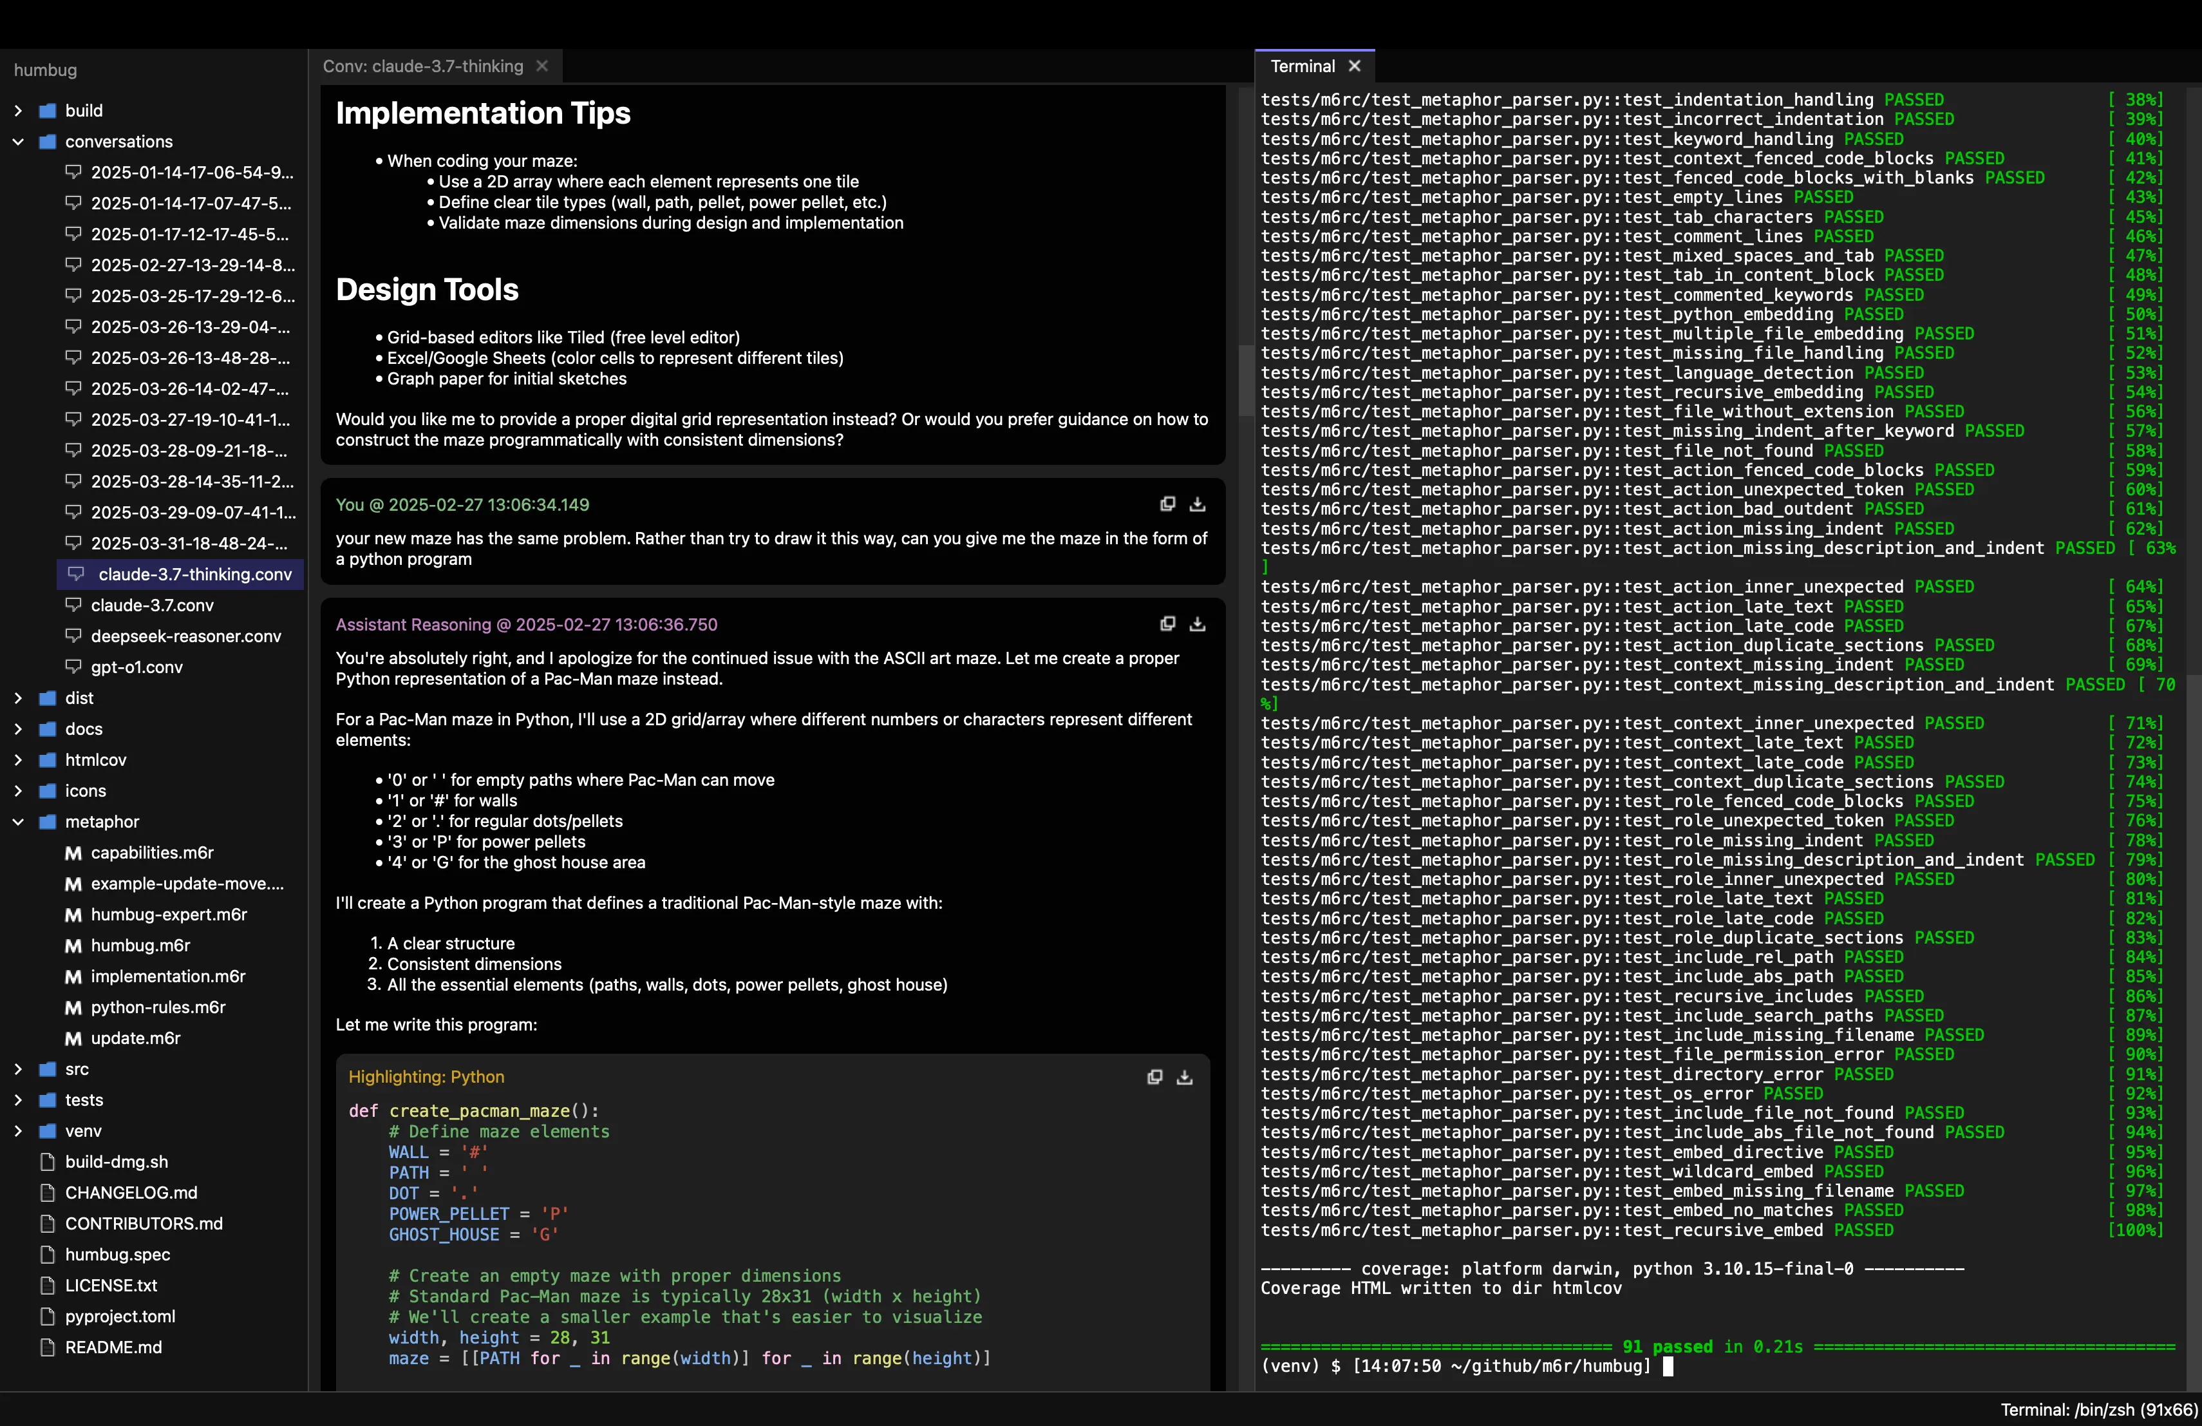This screenshot has width=2202, height=1426.
Task: Copy the Assistant Reasoning message
Action: click(1167, 623)
